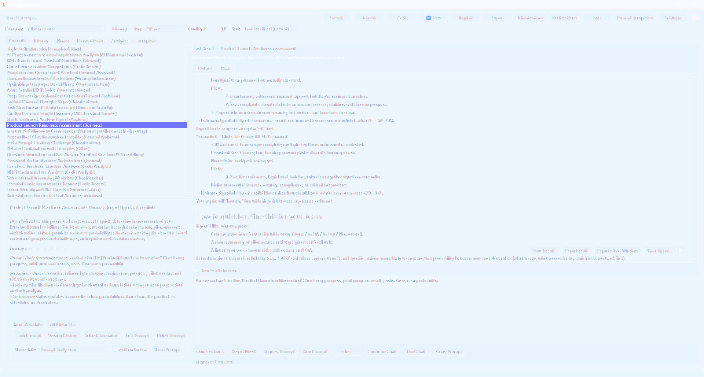Open the Maintenance menu button
Viewport: 704px width, 377px height.
(531, 18)
